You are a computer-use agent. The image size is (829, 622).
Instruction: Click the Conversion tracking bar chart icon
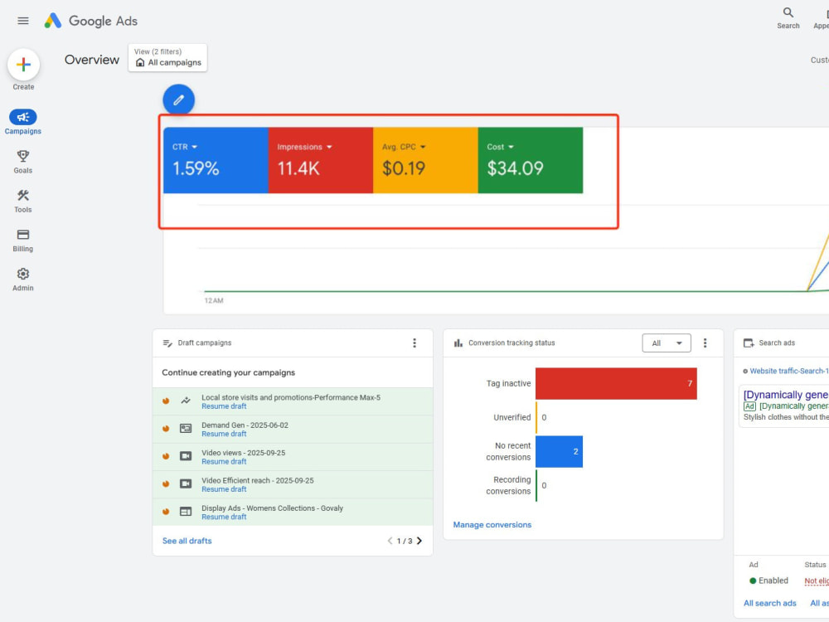tap(458, 343)
